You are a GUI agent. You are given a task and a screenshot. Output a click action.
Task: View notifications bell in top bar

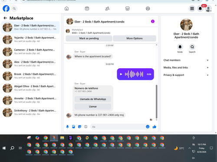click(x=200, y=9)
